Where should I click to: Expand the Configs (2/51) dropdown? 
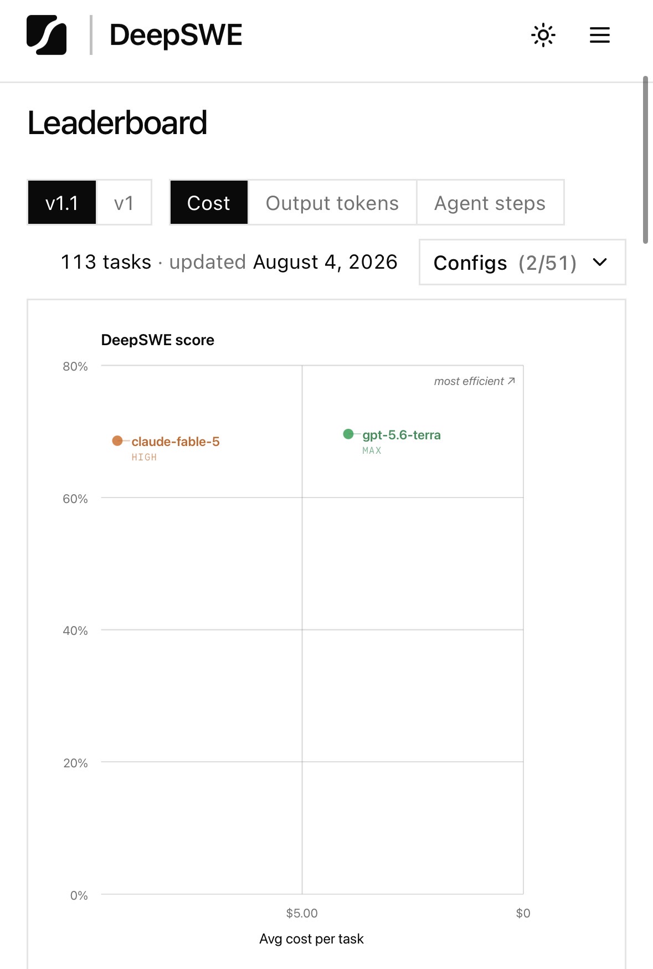coord(522,263)
